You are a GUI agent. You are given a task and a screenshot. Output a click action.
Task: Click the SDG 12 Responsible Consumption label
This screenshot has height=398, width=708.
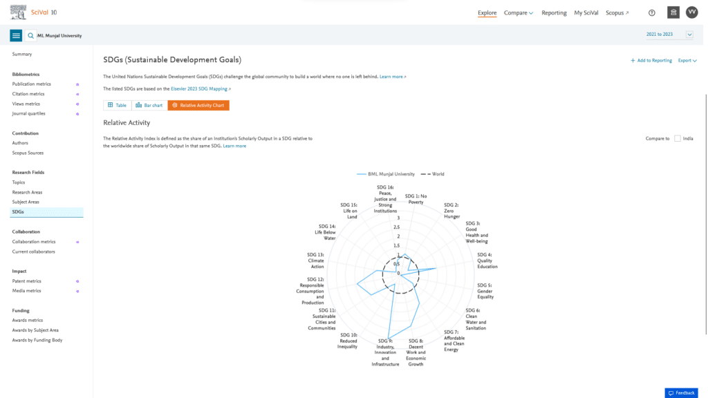(x=310, y=291)
